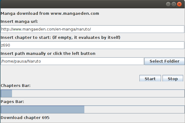Close the manga downloader window

179,4
